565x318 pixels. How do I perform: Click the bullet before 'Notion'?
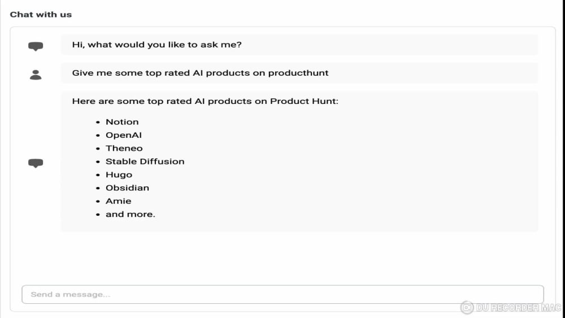tap(98, 122)
